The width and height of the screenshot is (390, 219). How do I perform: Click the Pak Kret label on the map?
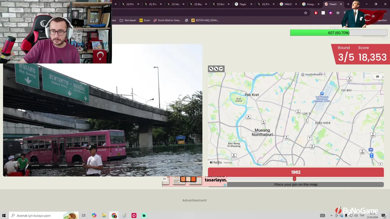pos(252,95)
